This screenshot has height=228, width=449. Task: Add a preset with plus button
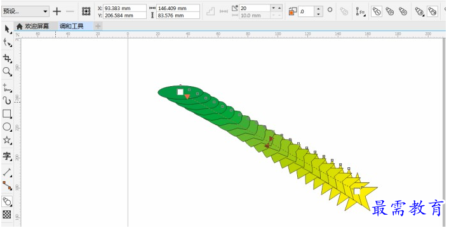pyautogui.click(x=57, y=11)
